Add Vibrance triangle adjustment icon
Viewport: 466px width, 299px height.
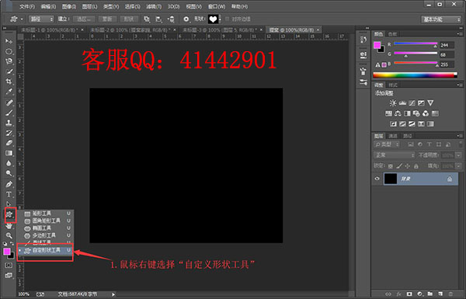click(430, 103)
